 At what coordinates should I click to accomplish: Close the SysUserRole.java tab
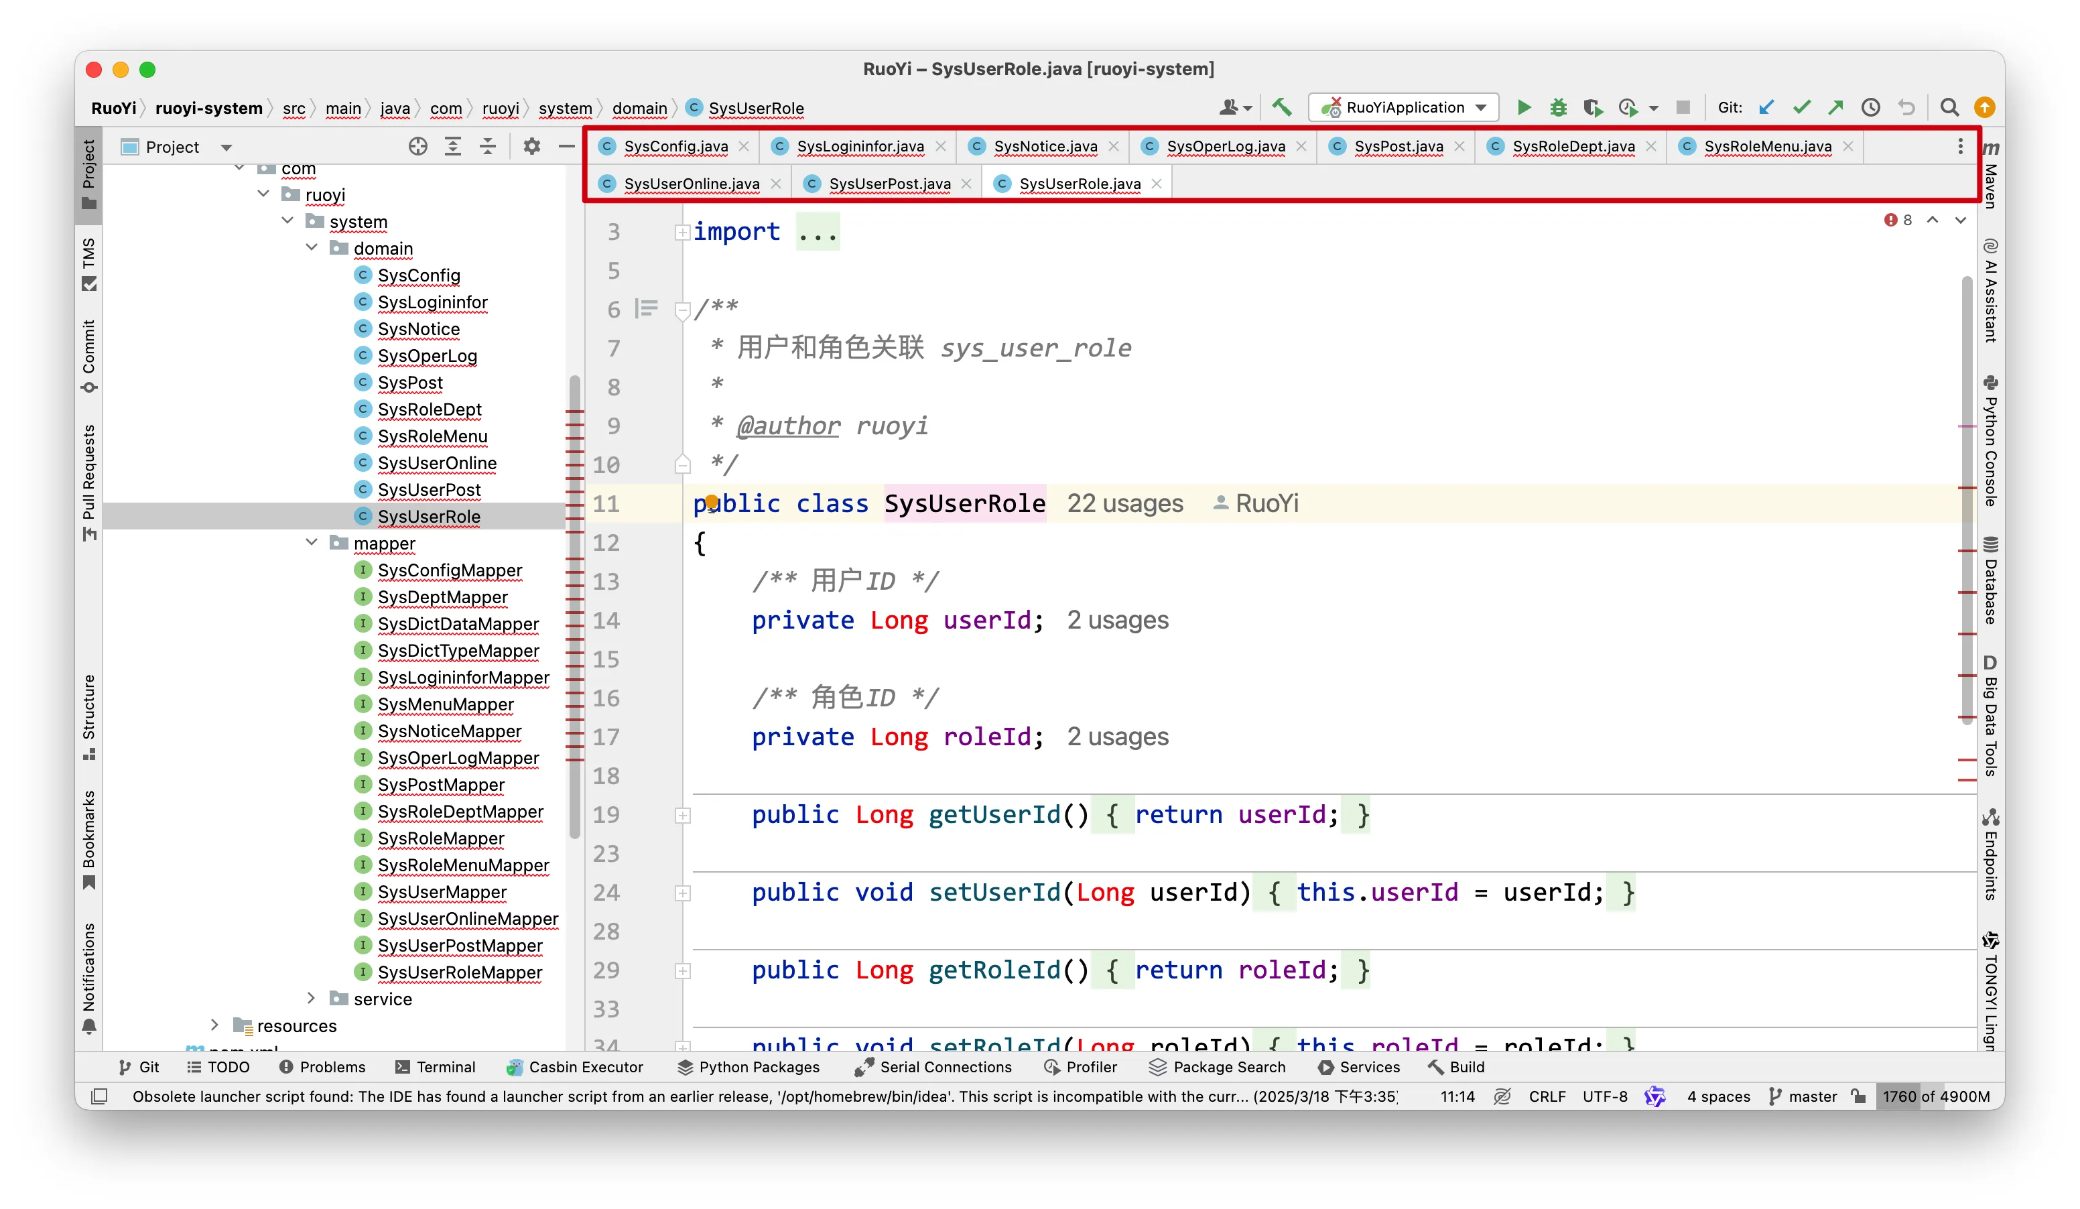[x=1157, y=183]
